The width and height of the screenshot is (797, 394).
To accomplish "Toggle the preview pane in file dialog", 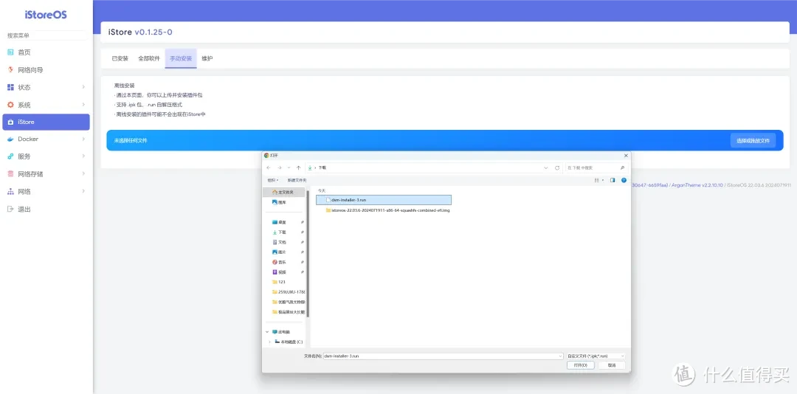I will pos(613,180).
